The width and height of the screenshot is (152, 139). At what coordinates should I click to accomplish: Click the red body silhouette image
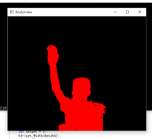(x=77, y=88)
